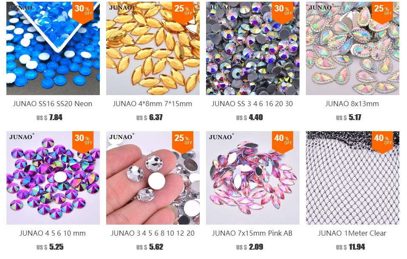Click the JUNAO SS16 SS20 Neon title
This screenshot has height=259, width=407.
[x=53, y=104]
